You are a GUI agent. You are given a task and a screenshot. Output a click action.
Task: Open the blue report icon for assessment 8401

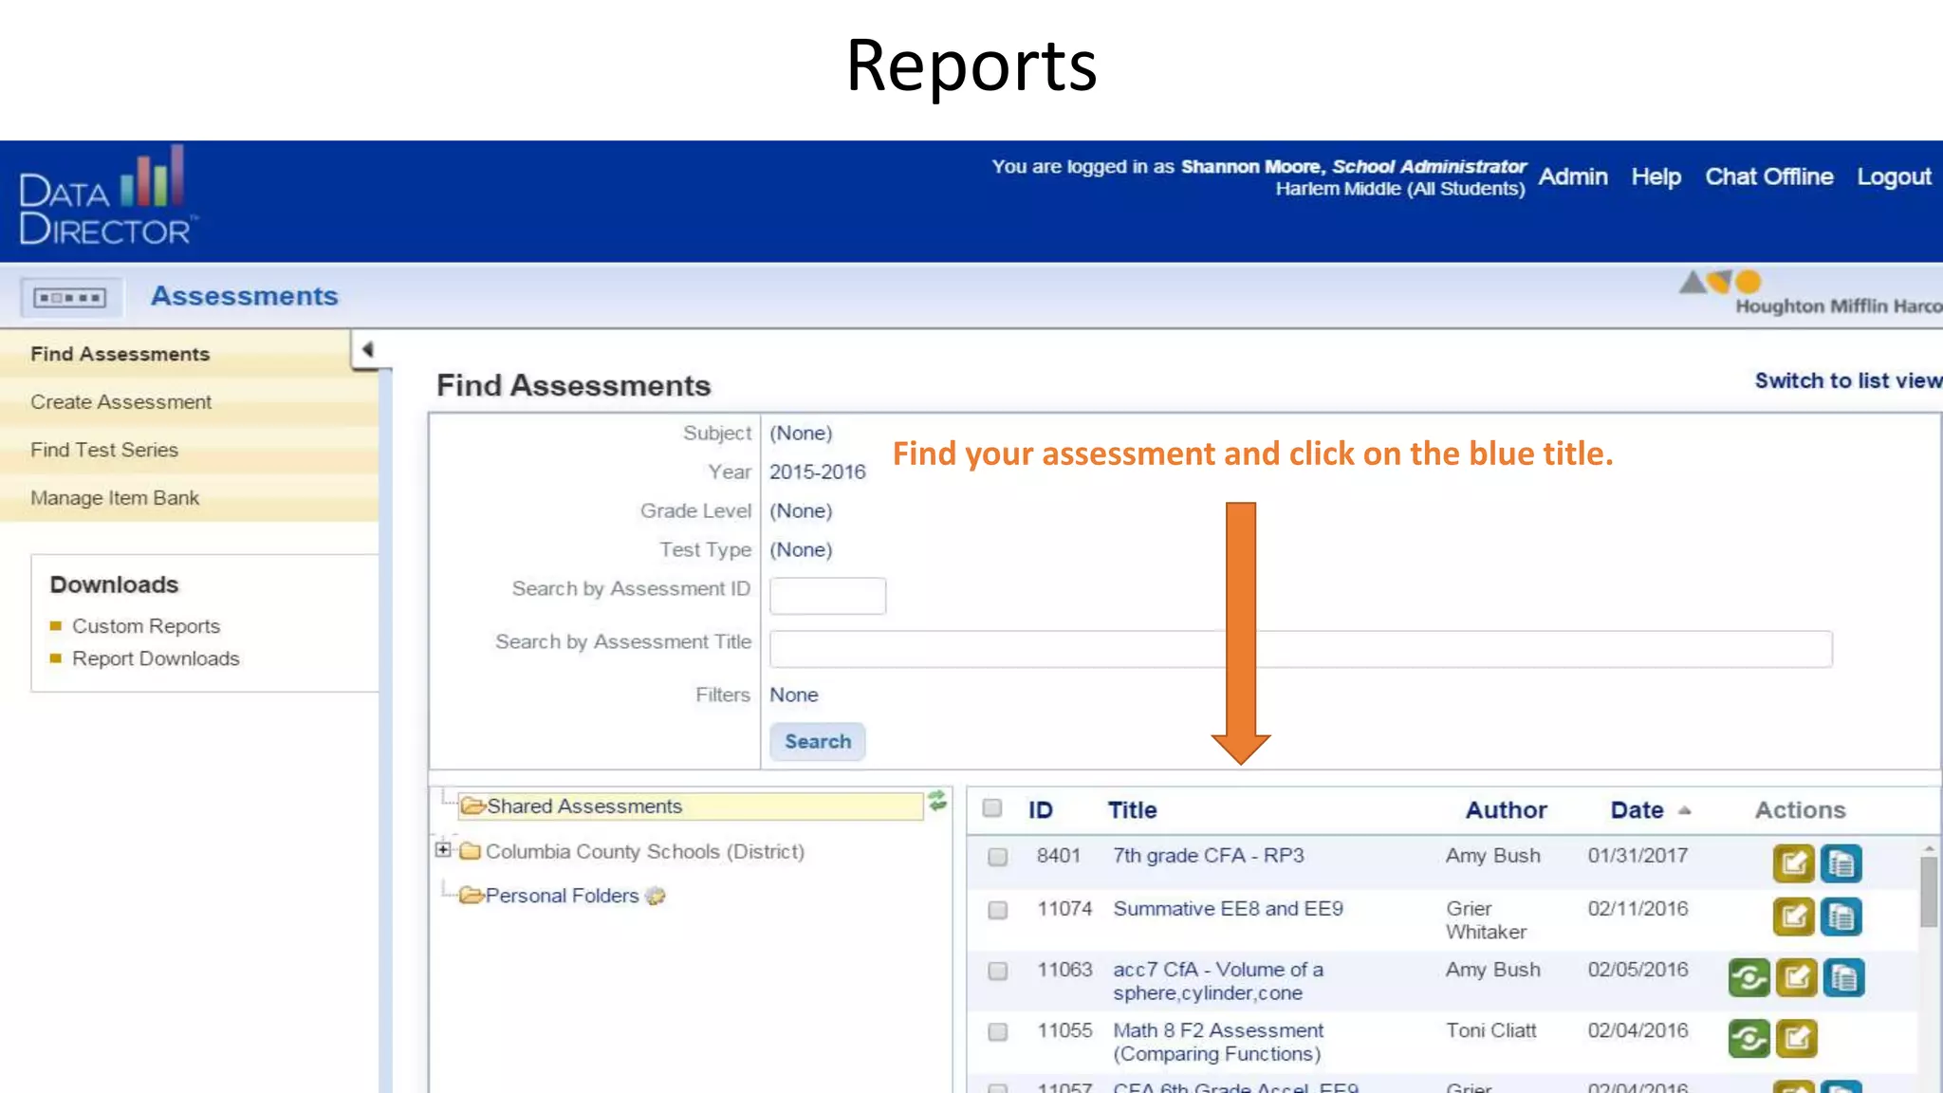coord(1841,863)
